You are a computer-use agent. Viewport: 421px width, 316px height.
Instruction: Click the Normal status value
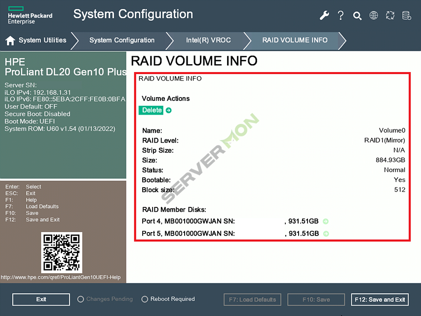[x=394, y=170]
